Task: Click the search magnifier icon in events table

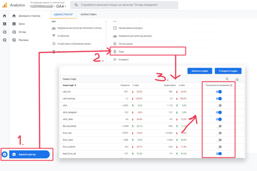Action: point(227,79)
